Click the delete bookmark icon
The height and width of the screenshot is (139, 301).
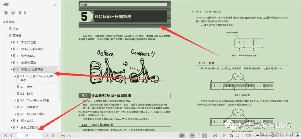coord(26,13)
